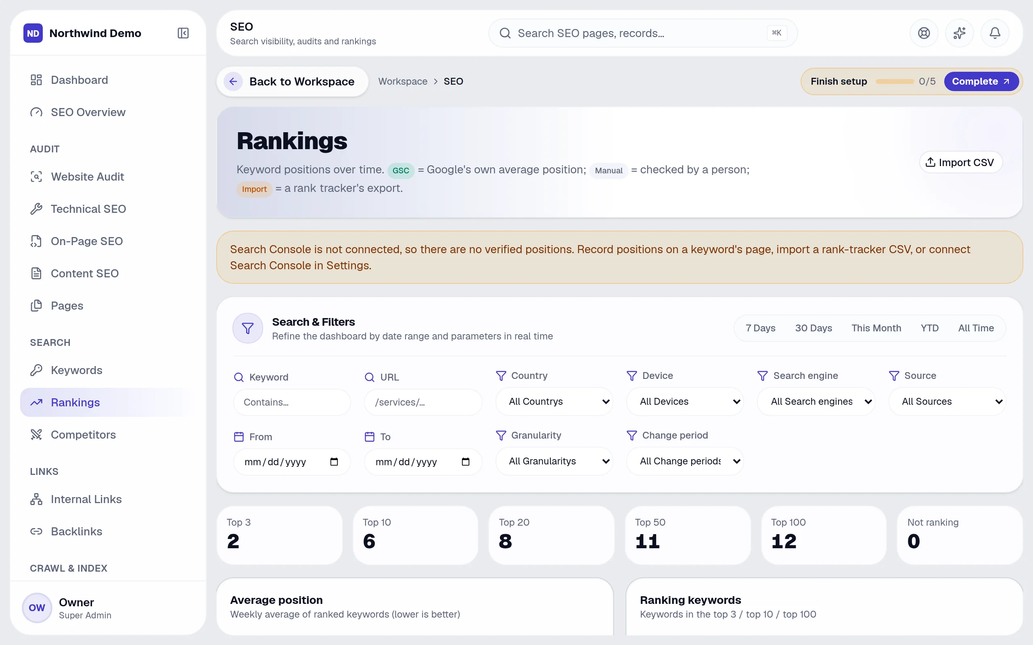Select the 30 Days range

(813, 328)
